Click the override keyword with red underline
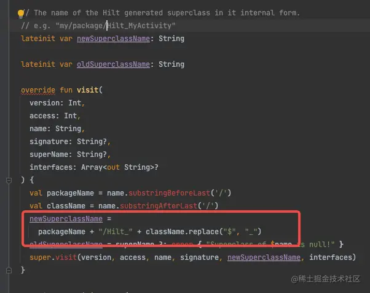The image size is (370, 293). [38, 90]
